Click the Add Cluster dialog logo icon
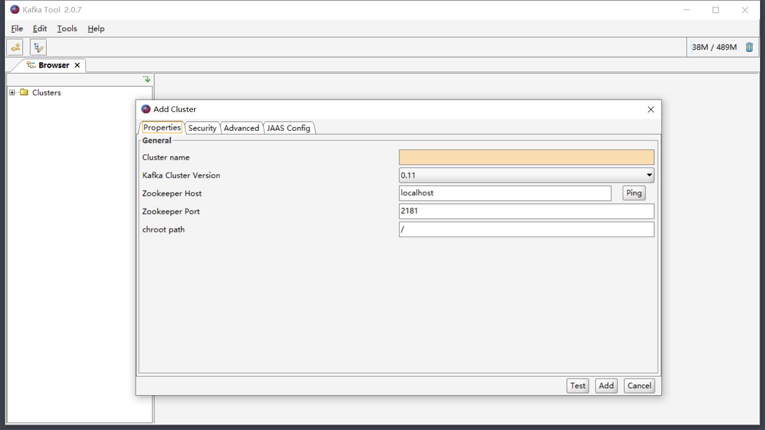765x430 pixels. point(146,109)
